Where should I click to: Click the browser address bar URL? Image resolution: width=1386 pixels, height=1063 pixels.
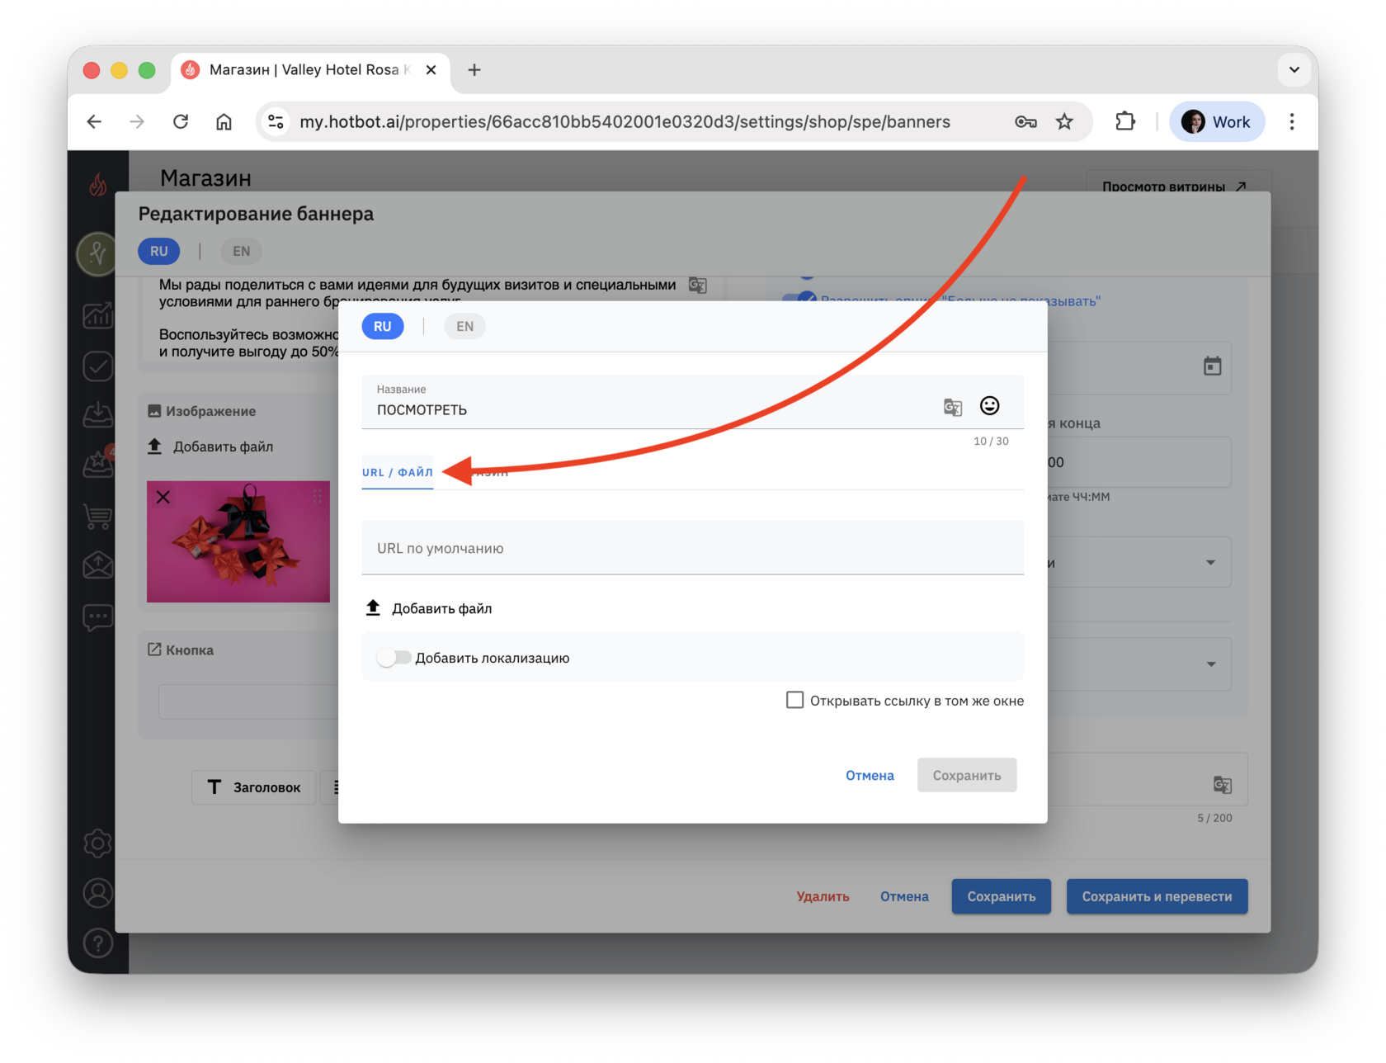[625, 122]
